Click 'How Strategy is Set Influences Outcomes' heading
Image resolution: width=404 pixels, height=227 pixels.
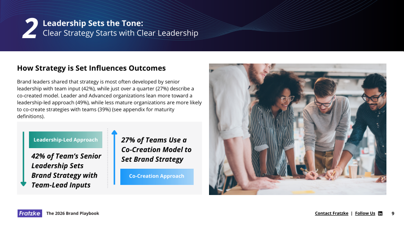(91, 68)
